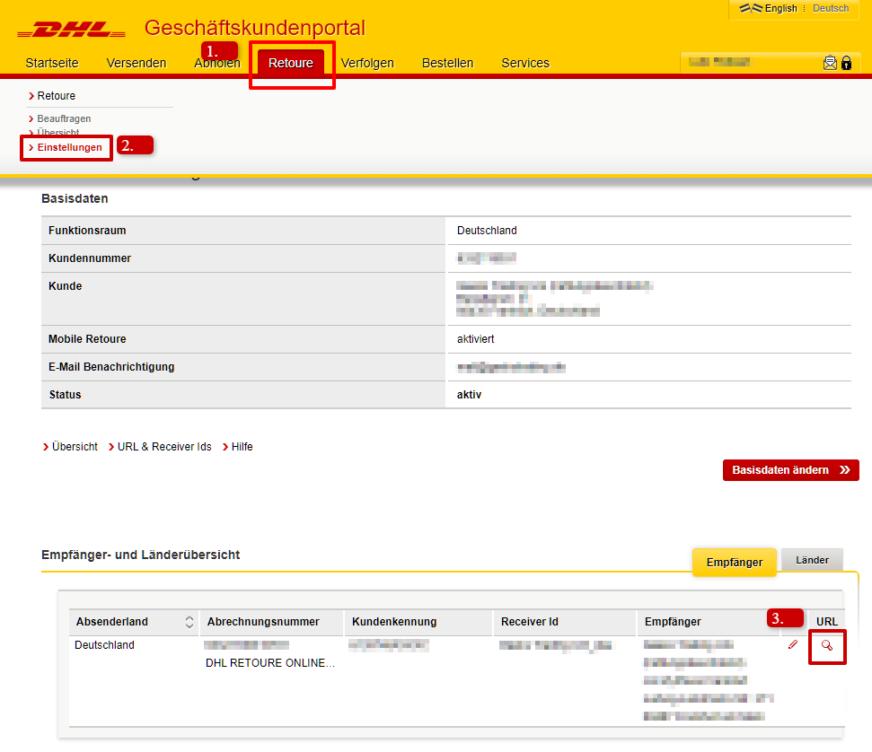Click the Funktionsraum value Deutschland
The height and width of the screenshot is (752, 872).
pyautogui.click(x=487, y=230)
